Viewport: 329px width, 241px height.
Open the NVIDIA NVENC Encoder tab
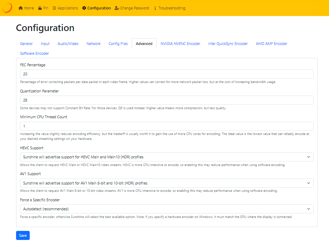[x=180, y=44]
